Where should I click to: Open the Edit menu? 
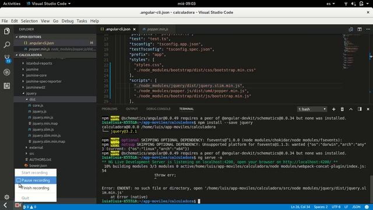pos(14,21)
